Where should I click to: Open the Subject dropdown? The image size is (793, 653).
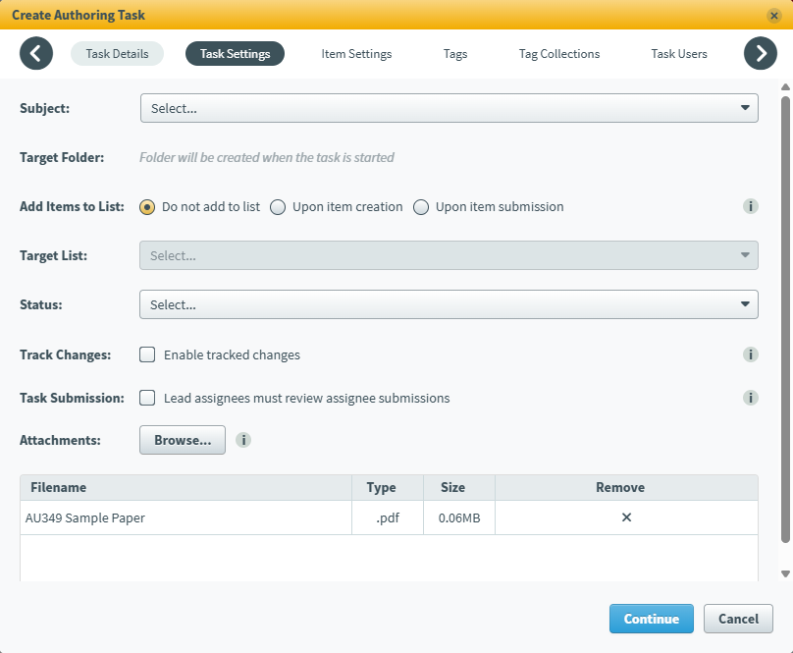449,108
